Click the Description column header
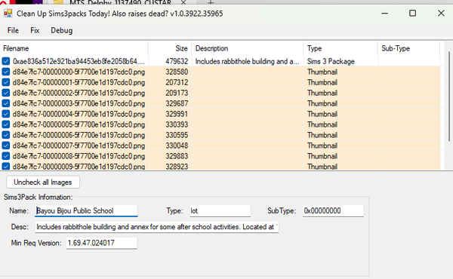The height and width of the screenshot is (279, 453). (x=248, y=48)
